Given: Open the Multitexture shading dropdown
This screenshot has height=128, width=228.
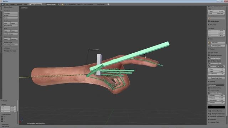Looking at the screenshot, I should tap(216, 85).
